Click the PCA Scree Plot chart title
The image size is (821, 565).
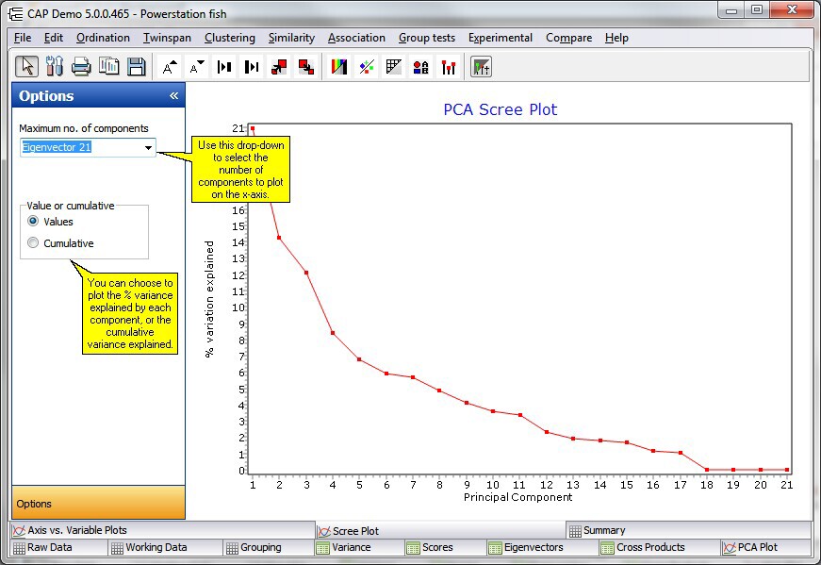(500, 109)
